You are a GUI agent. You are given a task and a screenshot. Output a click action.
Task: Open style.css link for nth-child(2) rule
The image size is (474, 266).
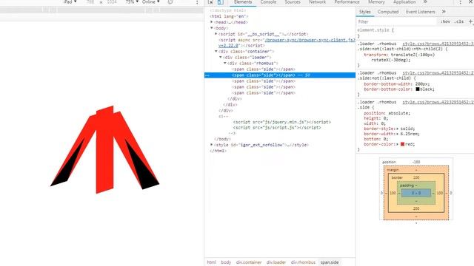tap(438, 44)
